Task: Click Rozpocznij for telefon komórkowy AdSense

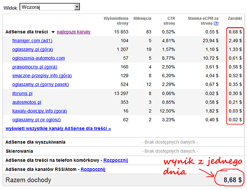Action: [x=116, y=160]
